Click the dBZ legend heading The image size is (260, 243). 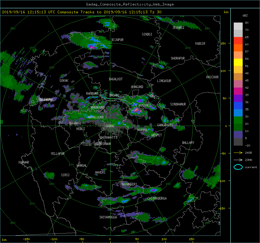(x=245, y=16)
